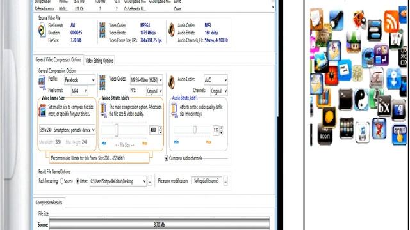
Task: Open the FPS dropdown showing Original
Action: pyautogui.click(x=154, y=91)
